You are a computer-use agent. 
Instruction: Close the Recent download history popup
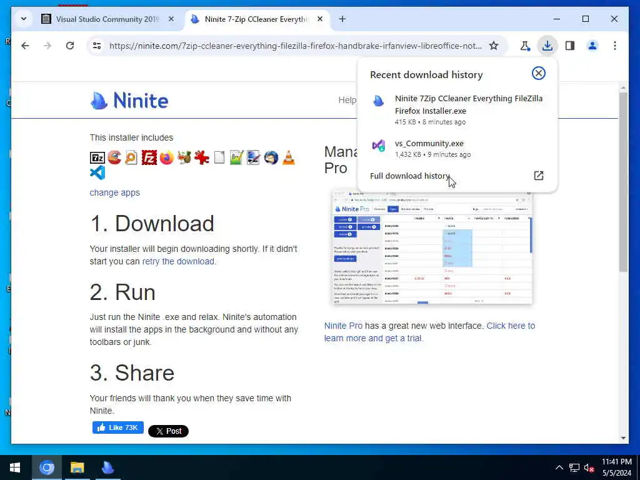pos(538,73)
